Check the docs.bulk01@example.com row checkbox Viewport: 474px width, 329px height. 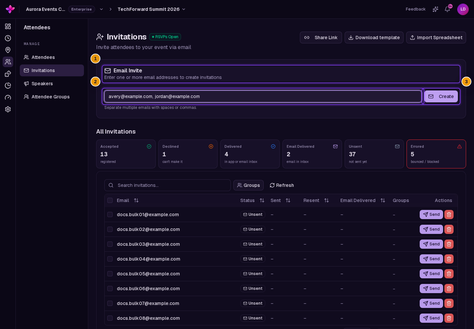(110, 215)
